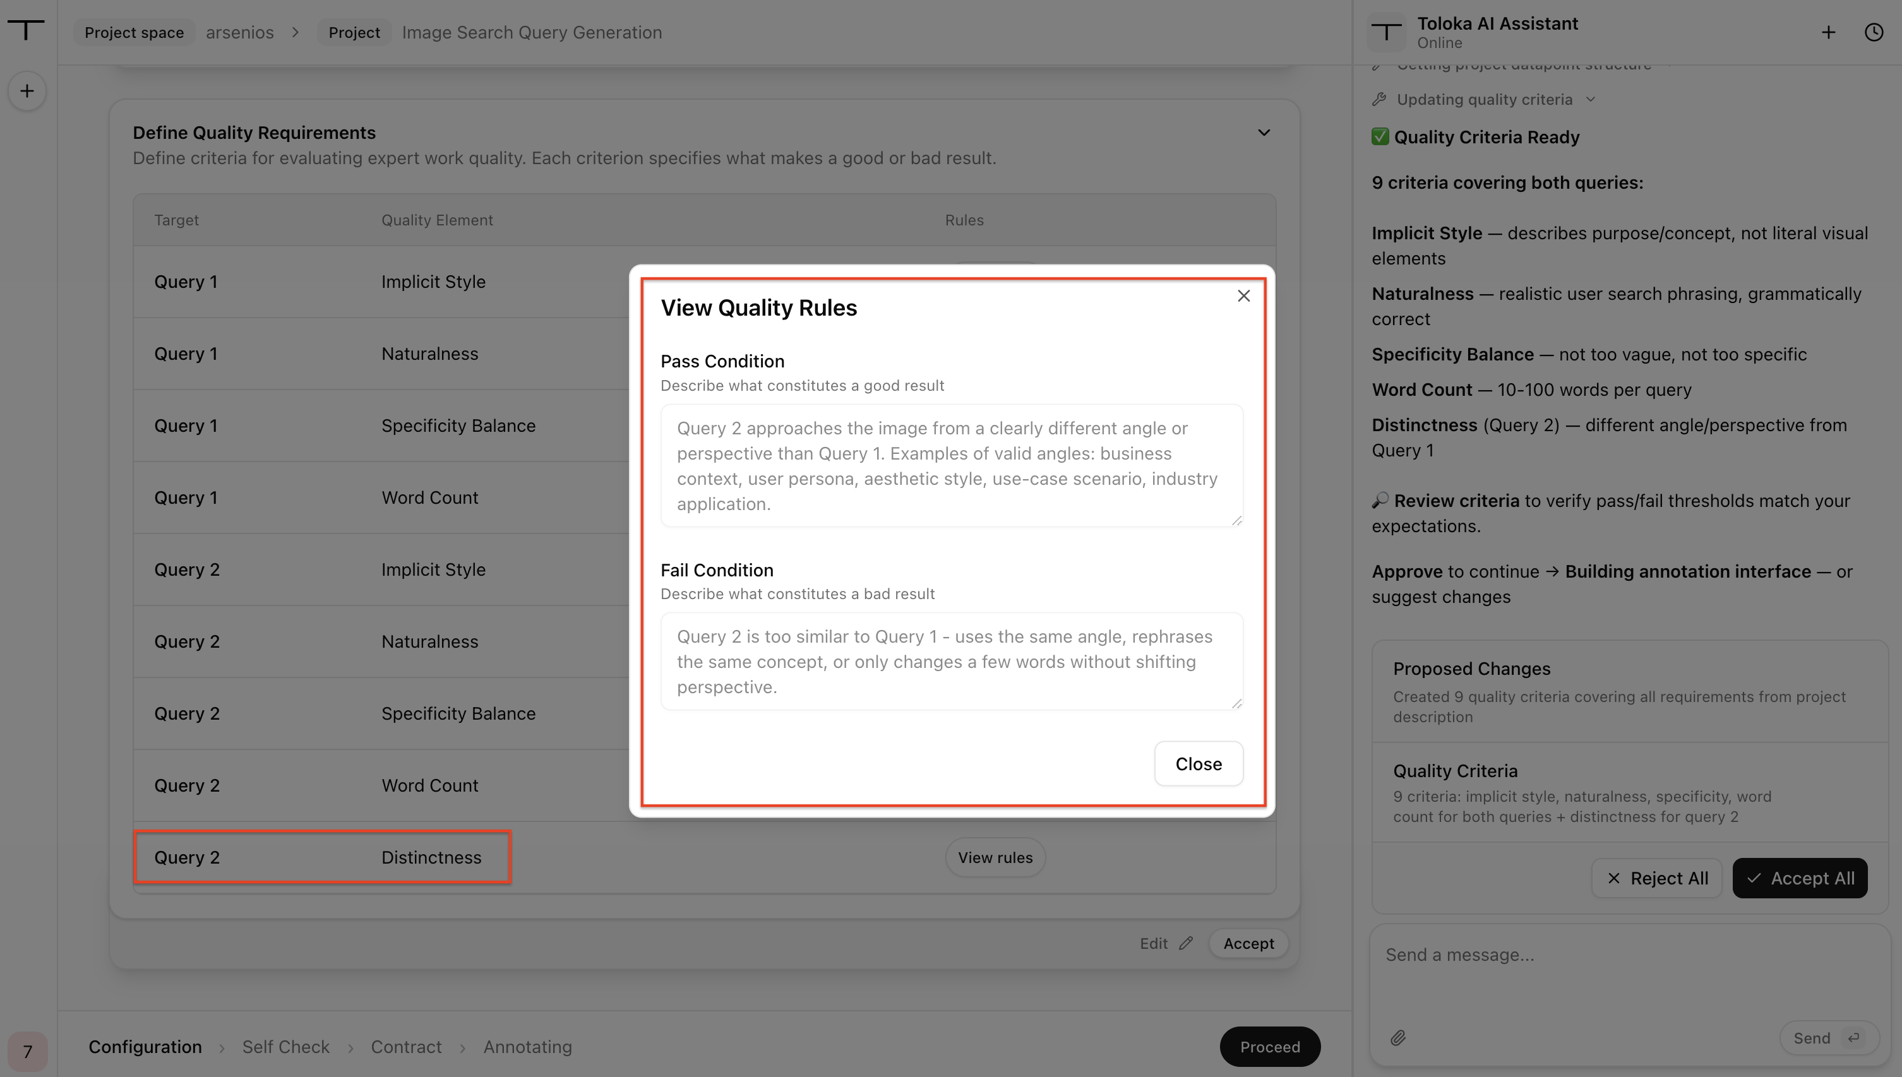Open the Project space breadcrumb

coord(134,33)
